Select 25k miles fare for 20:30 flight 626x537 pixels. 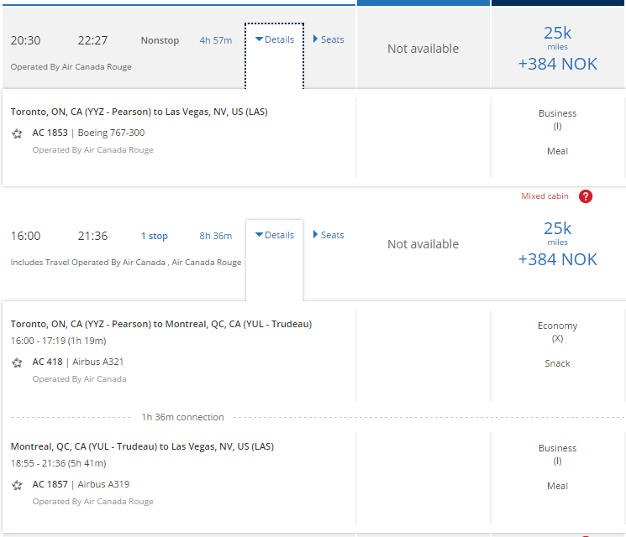click(x=557, y=48)
